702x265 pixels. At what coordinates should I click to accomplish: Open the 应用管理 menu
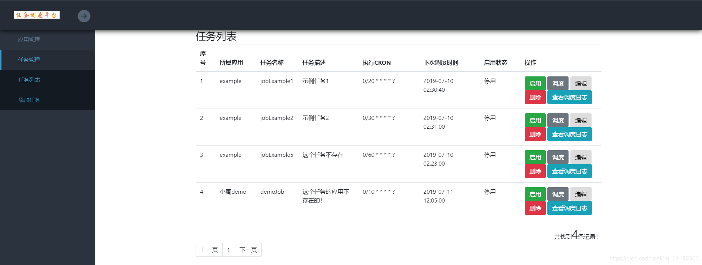pos(48,40)
